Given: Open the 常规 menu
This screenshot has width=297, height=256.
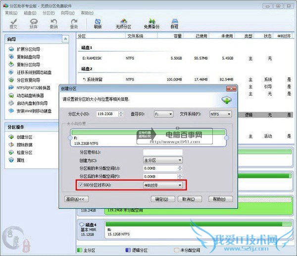Looking at the screenshot, I should [11, 13].
